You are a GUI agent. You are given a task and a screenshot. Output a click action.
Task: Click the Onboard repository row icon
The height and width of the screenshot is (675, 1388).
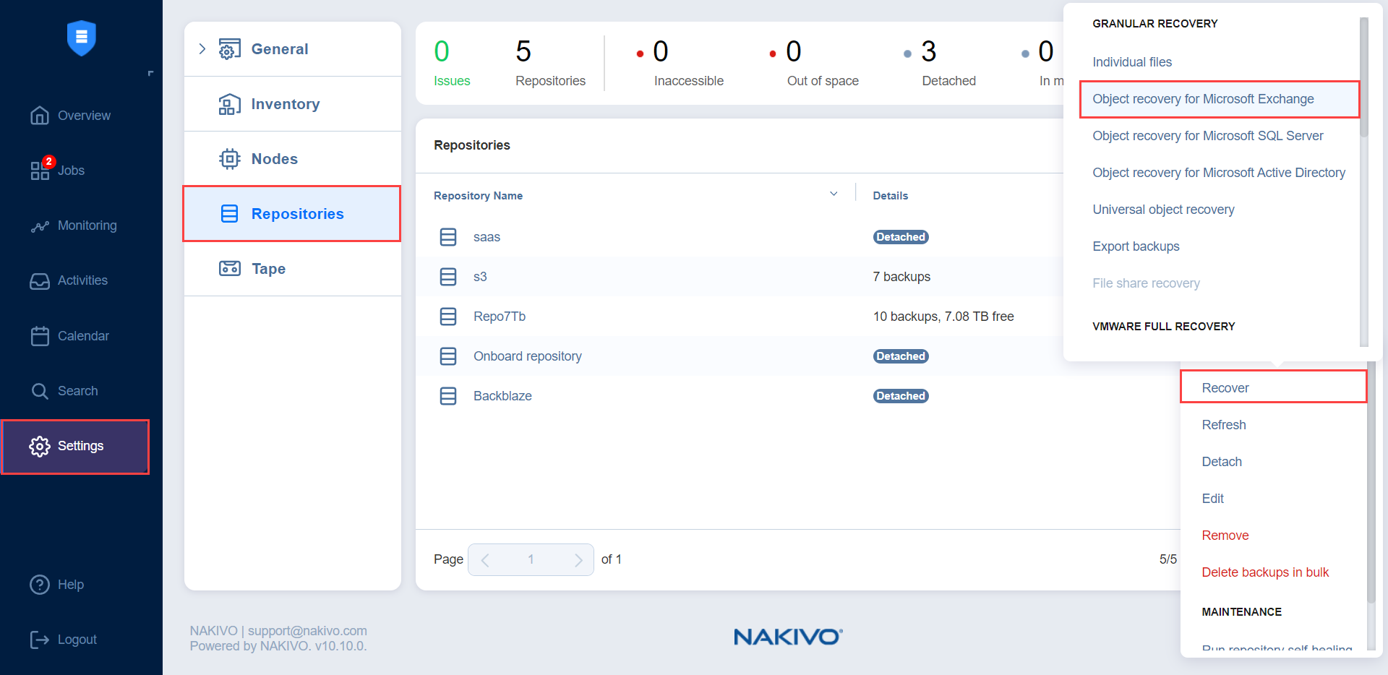[448, 356]
